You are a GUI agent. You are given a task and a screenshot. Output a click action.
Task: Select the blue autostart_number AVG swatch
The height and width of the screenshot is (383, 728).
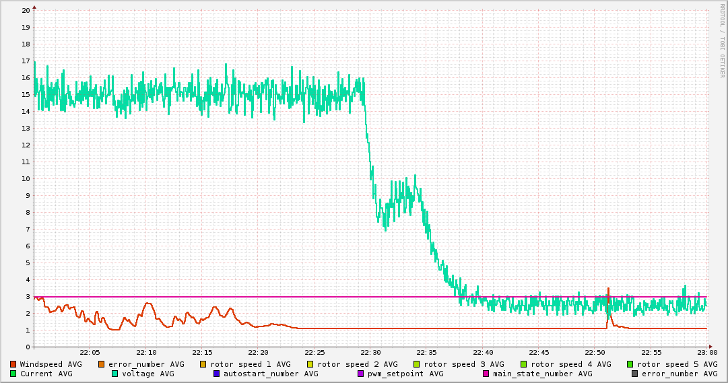(x=217, y=374)
